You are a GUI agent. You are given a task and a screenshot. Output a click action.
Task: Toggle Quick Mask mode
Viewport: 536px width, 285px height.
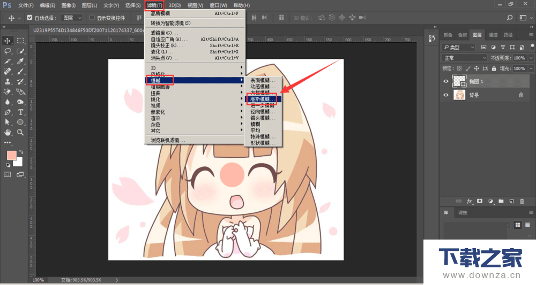[x=7, y=174]
